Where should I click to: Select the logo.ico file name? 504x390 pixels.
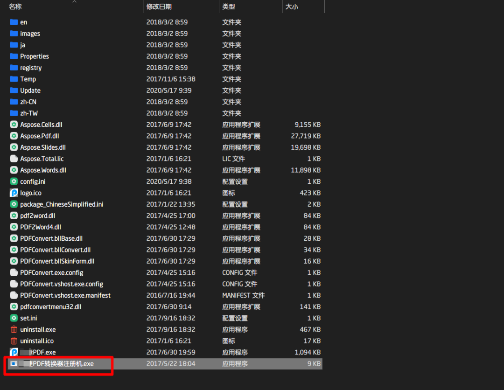30,193
